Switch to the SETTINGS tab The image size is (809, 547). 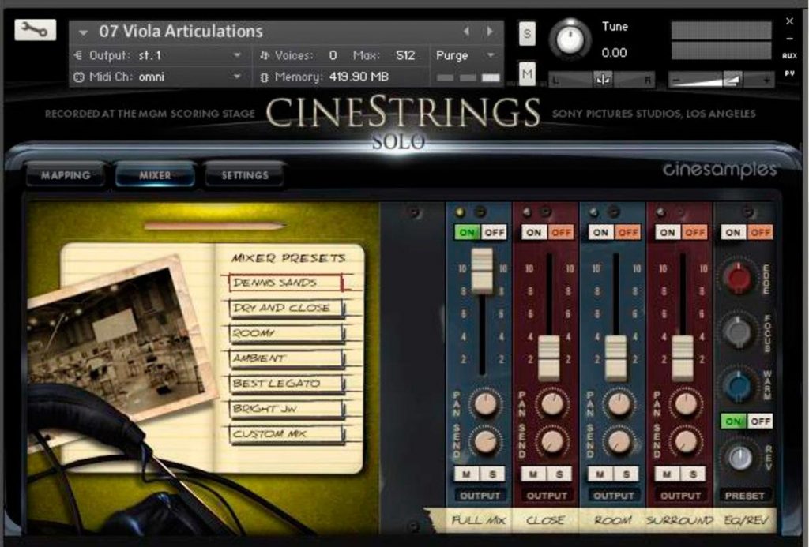click(x=245, y=175)
